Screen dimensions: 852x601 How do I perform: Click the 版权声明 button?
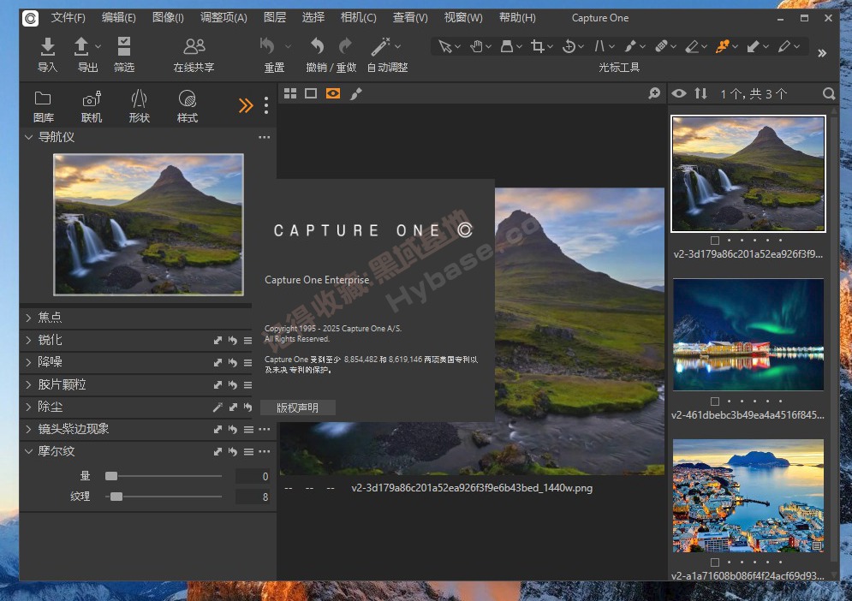click(298, 408)
